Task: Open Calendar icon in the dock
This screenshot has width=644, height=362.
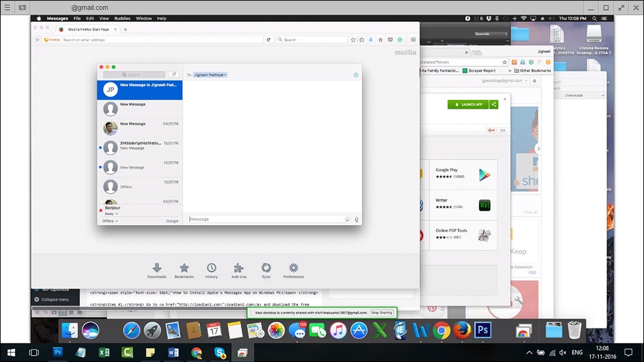Action: click(214, 330)
